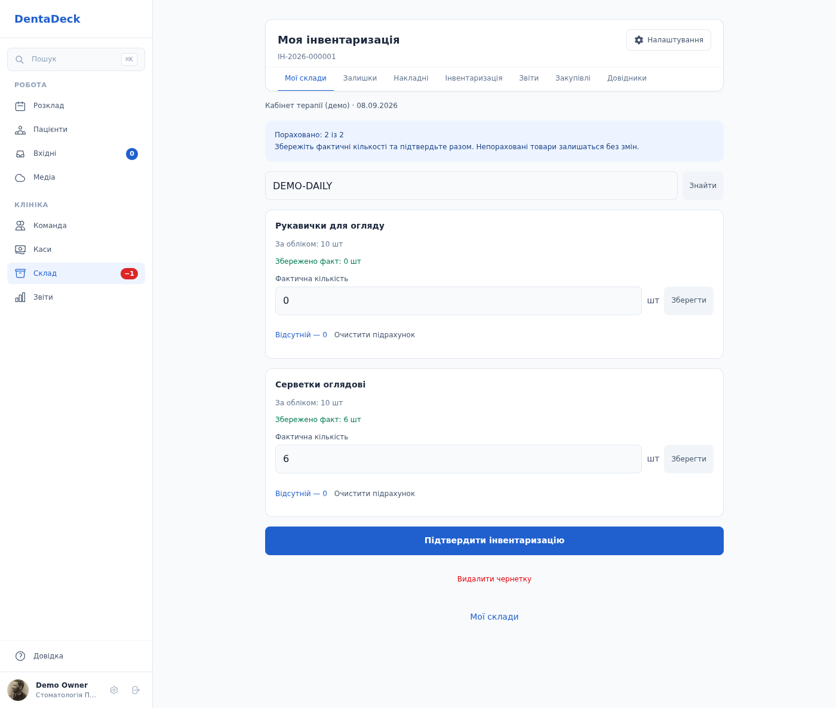Screen dimensions: 836x708
Task: Click the Команда team icon
Action: [x=20, y=226]
